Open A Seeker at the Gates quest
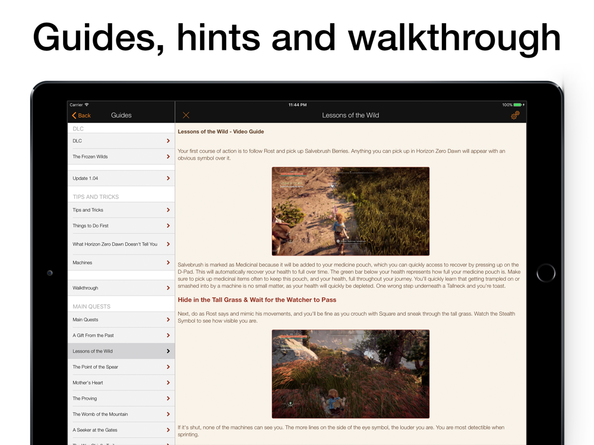Viewport: 594px width, 445px height. click(121, 430)
